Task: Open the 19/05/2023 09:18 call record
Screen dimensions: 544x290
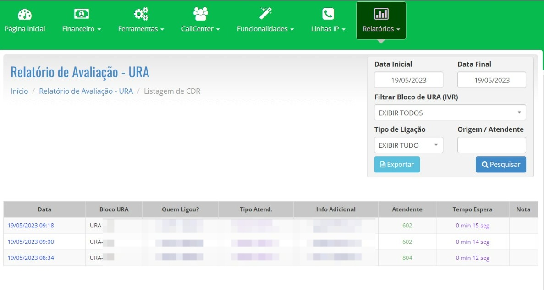Action: tap(31, 226)
